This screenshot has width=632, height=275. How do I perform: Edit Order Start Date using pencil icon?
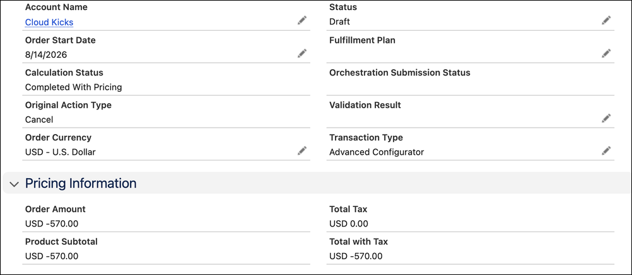(x=302, y=53)
